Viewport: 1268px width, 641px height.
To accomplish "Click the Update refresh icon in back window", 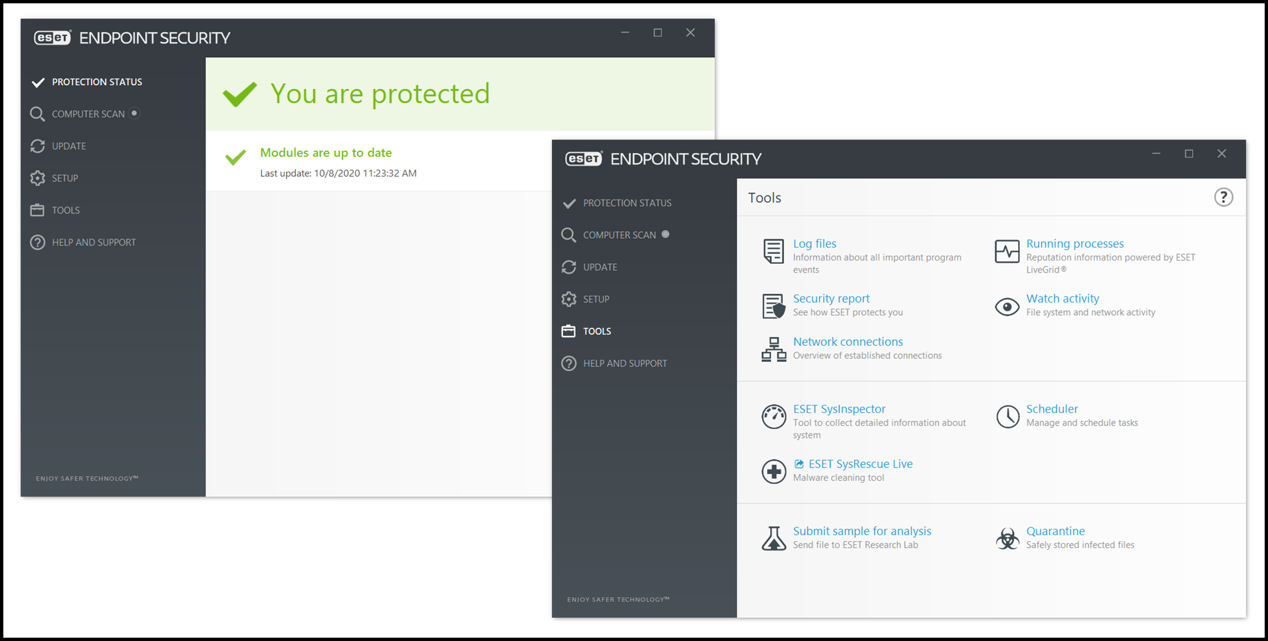I will click(37, 146).
